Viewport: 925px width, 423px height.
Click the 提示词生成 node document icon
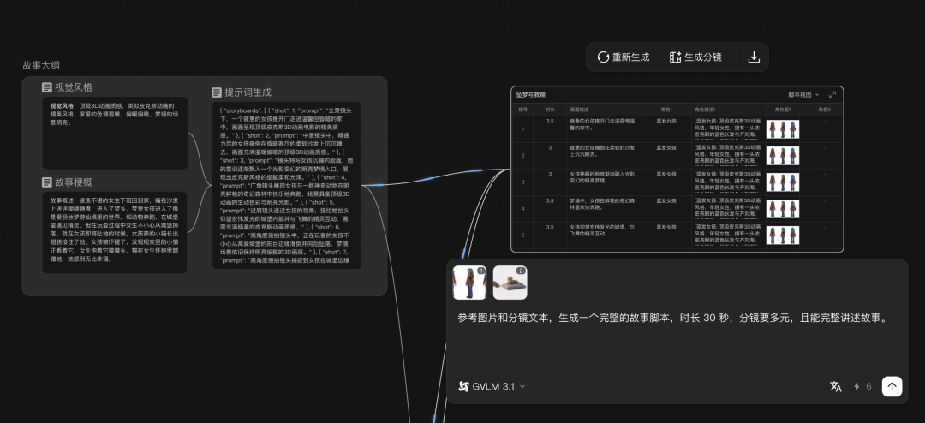tap(217, 92)
